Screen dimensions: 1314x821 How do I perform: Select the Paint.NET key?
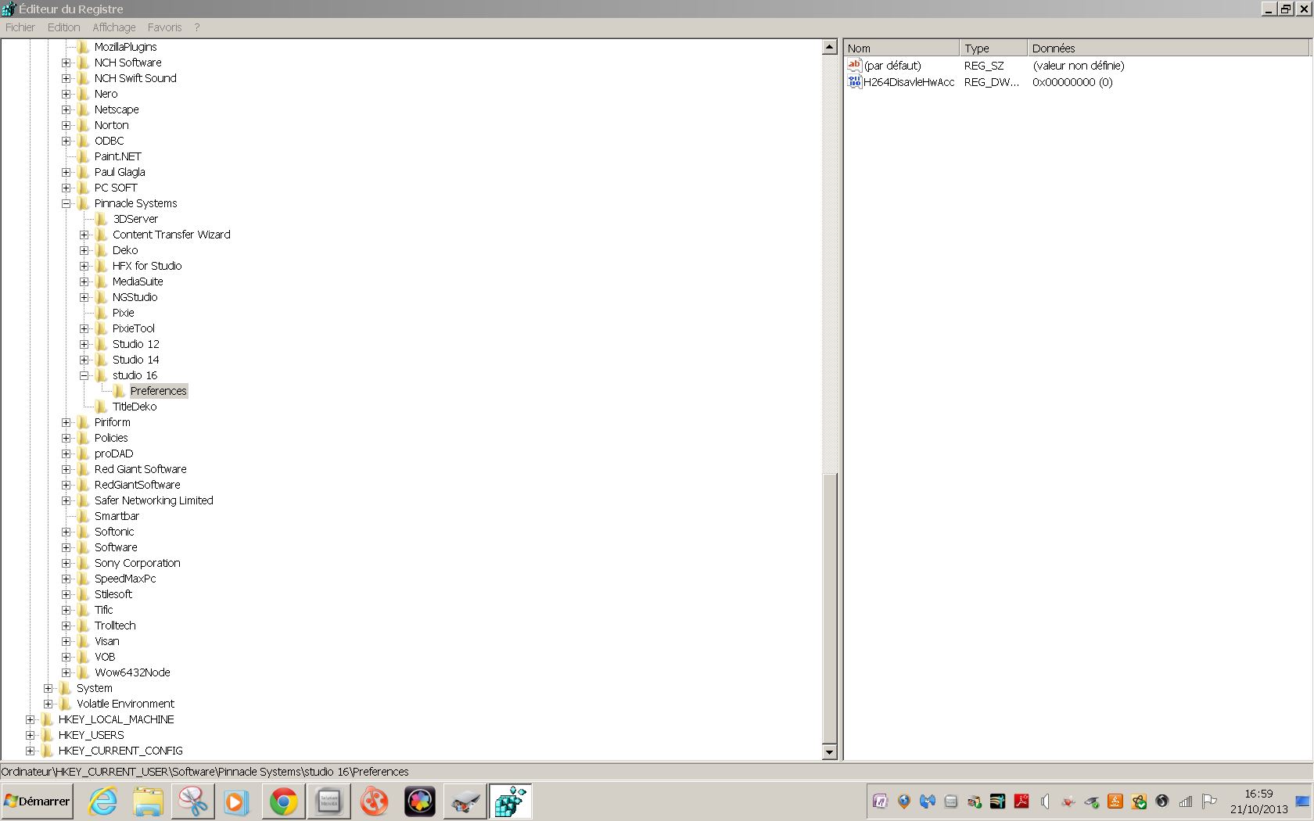[x=117, y=156]
